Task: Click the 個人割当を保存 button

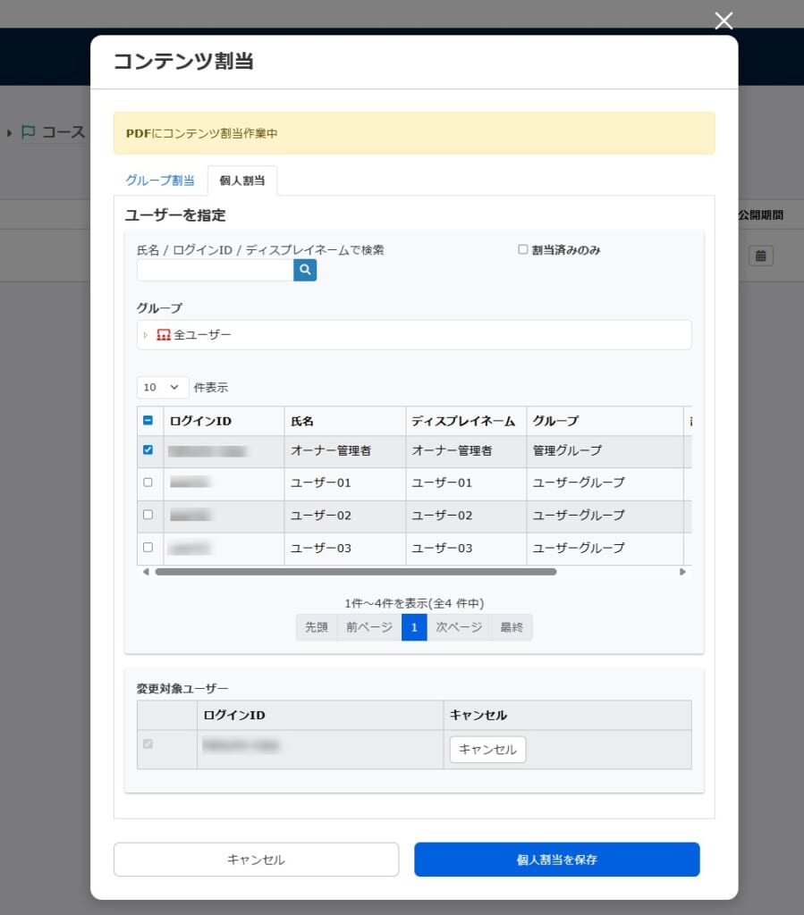Action: [x=556, y=860]
